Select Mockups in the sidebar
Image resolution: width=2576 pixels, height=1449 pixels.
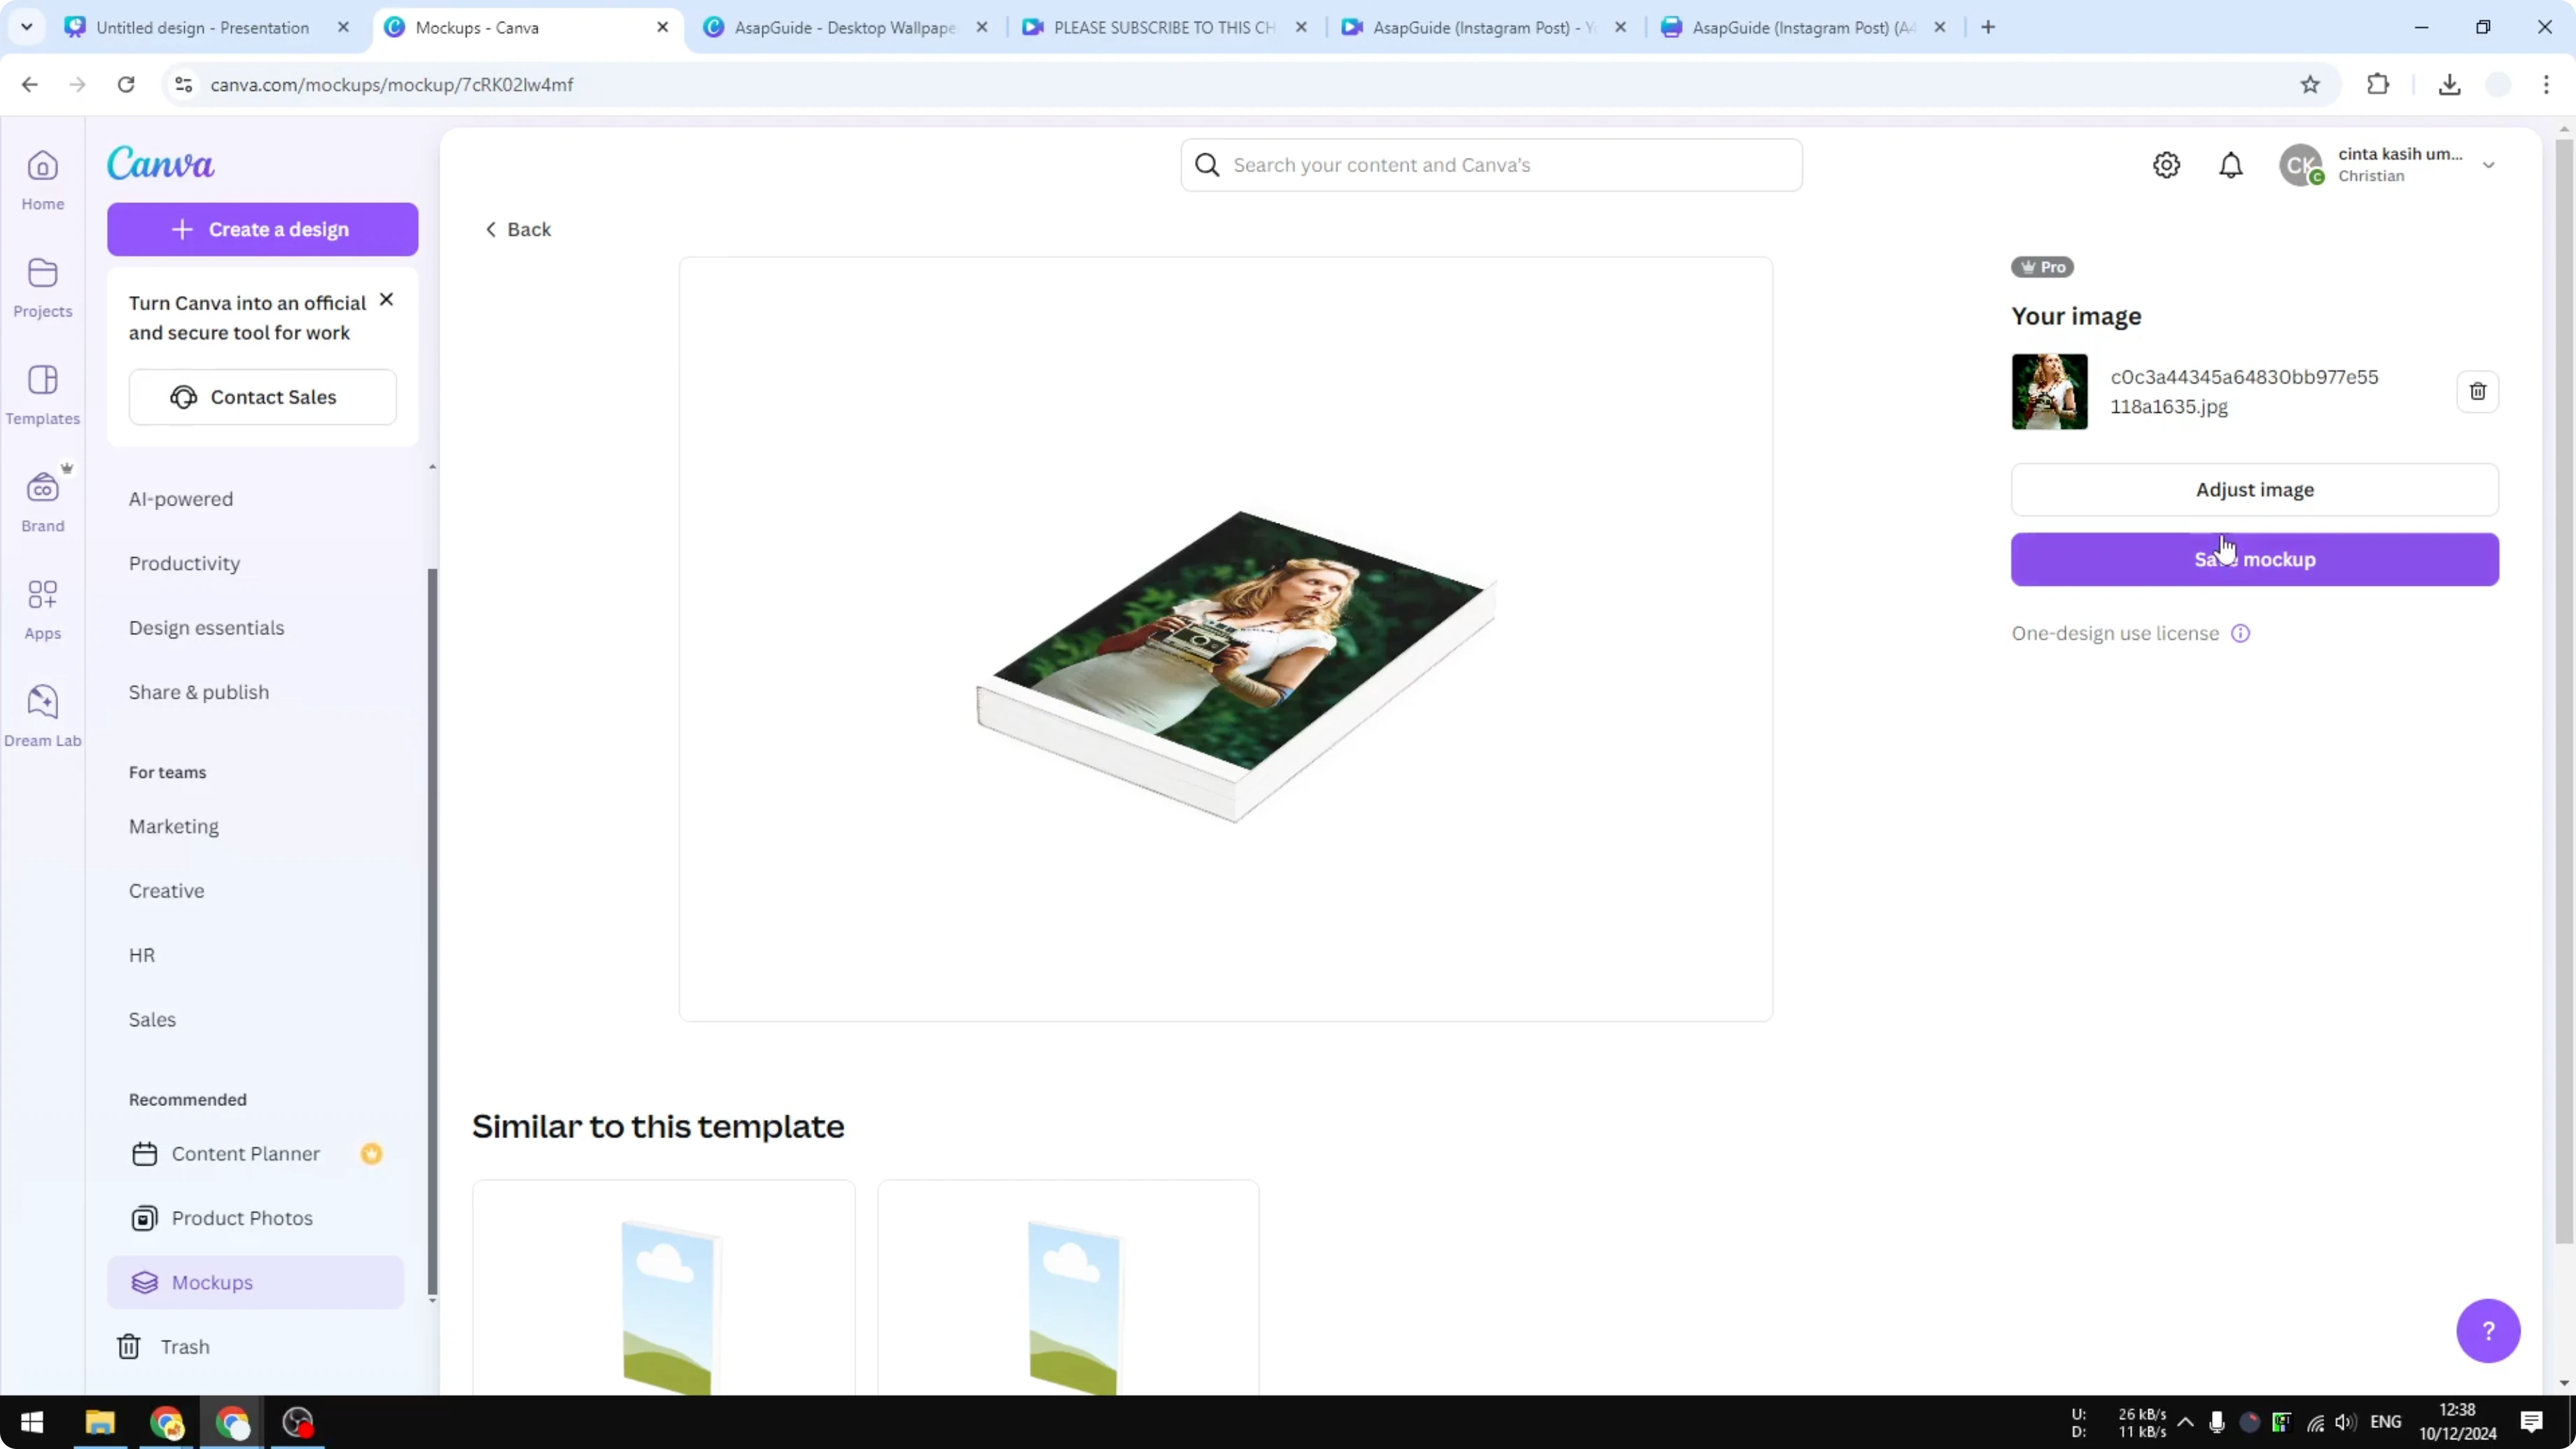(213, 1283)
